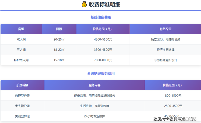201x123 pixels.
Task: Select the 基础住宿费用 section heading
Action: (101, 17)
